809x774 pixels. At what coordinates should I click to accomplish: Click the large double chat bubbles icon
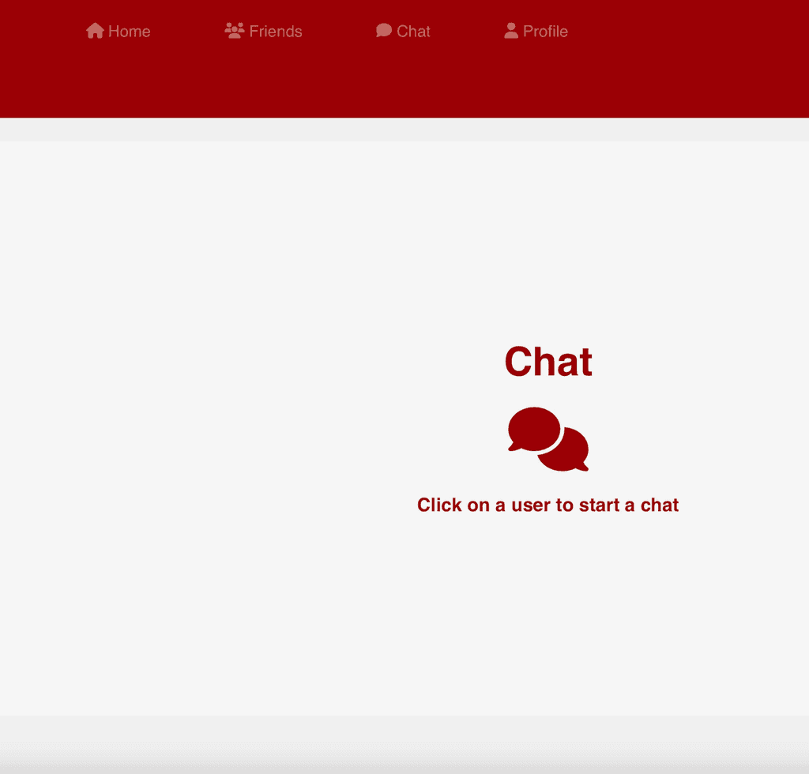(x=548, y=439)
